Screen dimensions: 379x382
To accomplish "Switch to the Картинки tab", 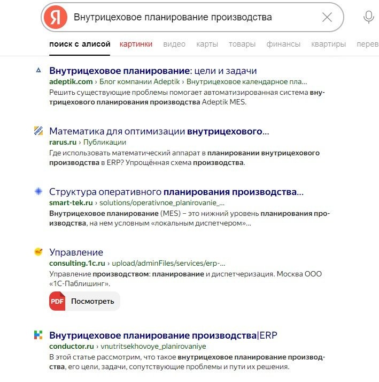I will pos(136,44).
